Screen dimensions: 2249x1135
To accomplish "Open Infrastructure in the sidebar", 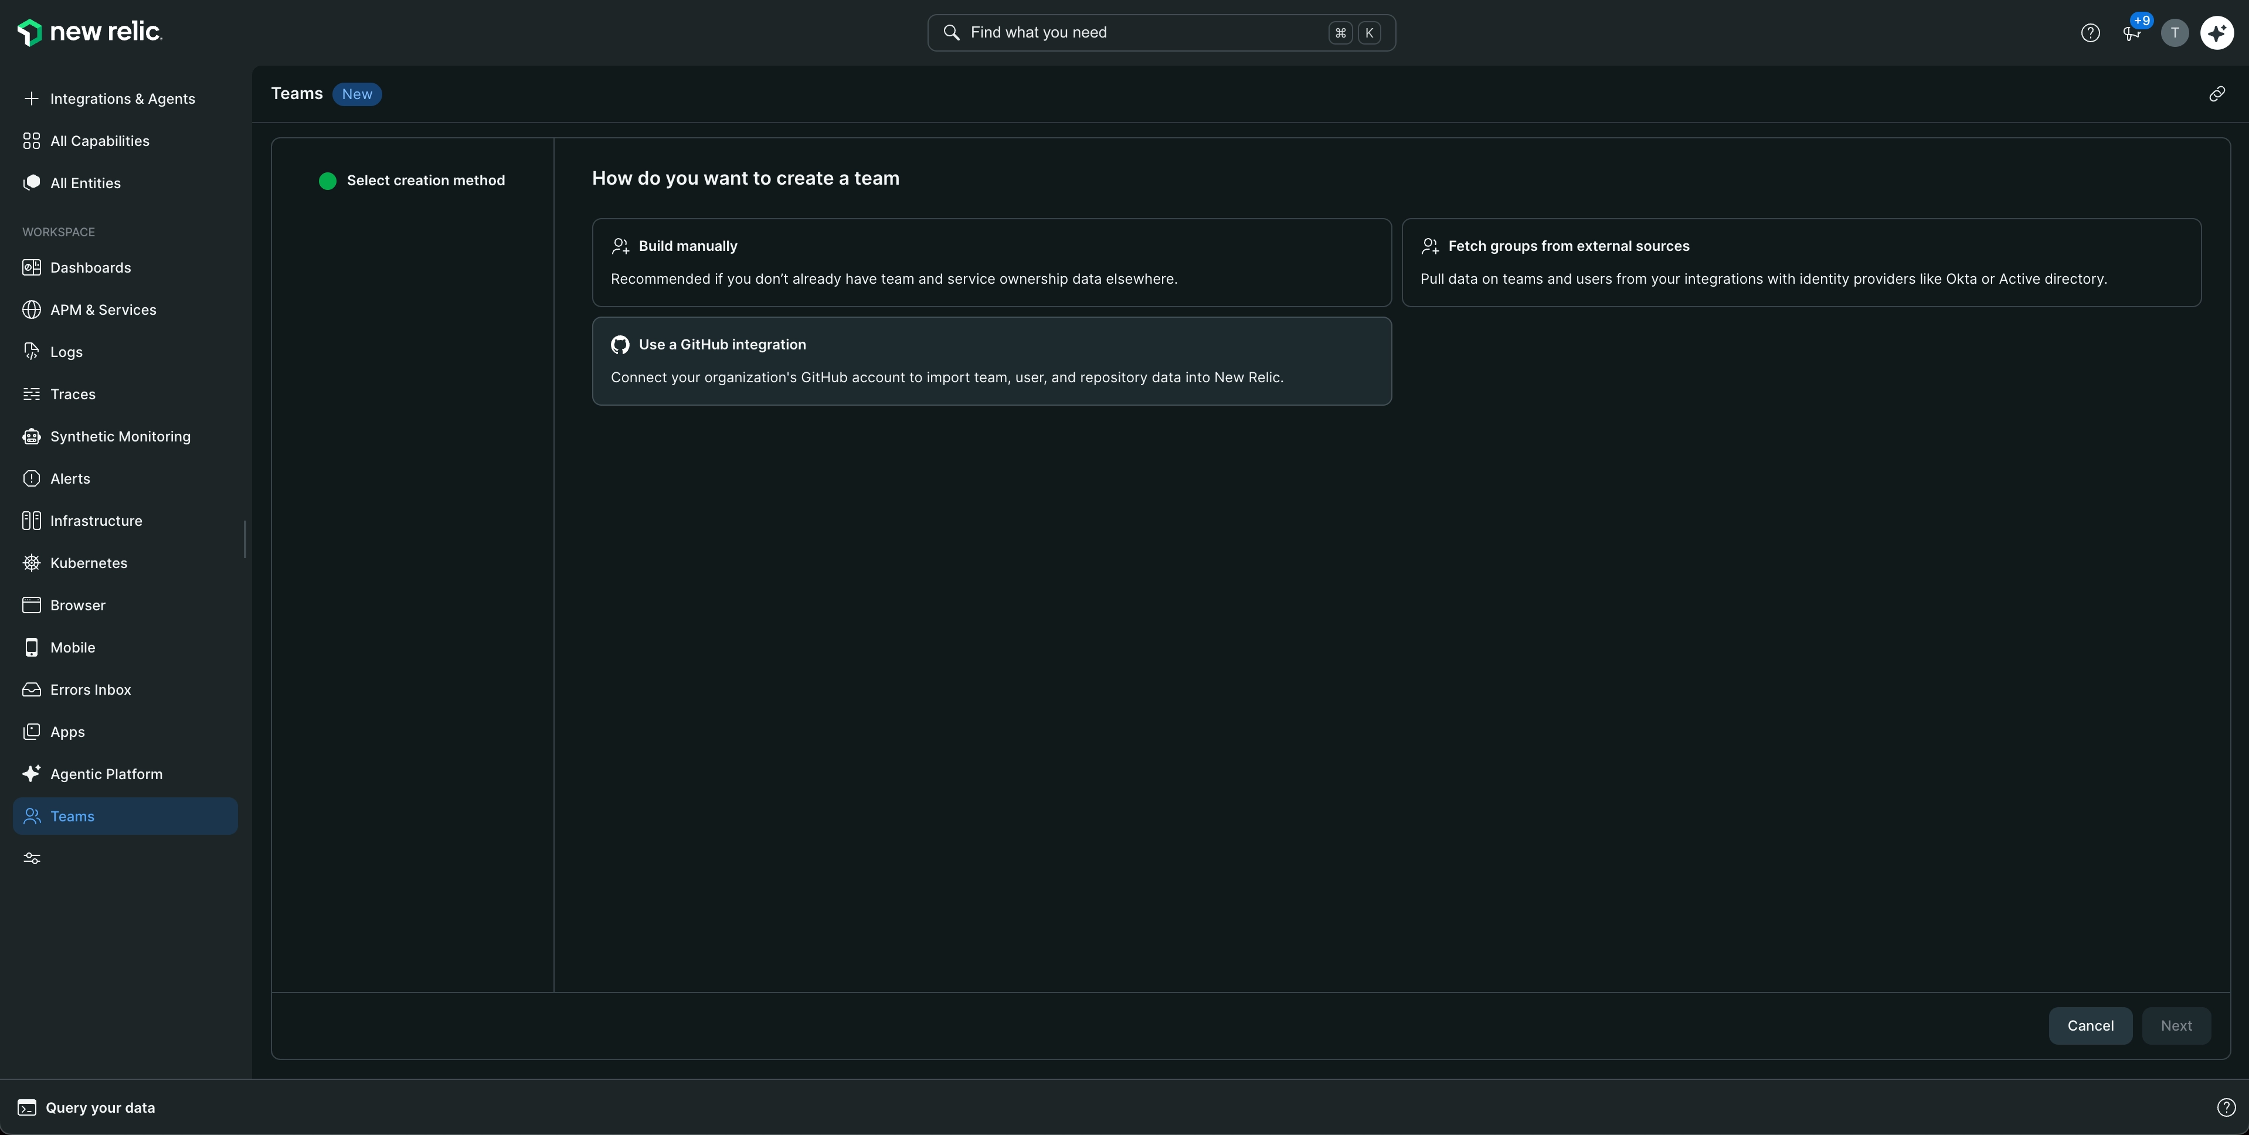I will tap(125, 521).
